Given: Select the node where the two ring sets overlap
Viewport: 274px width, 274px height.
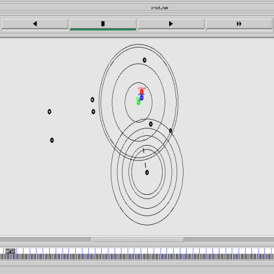Looking at the screenshot, I should (x=150, y=124).
